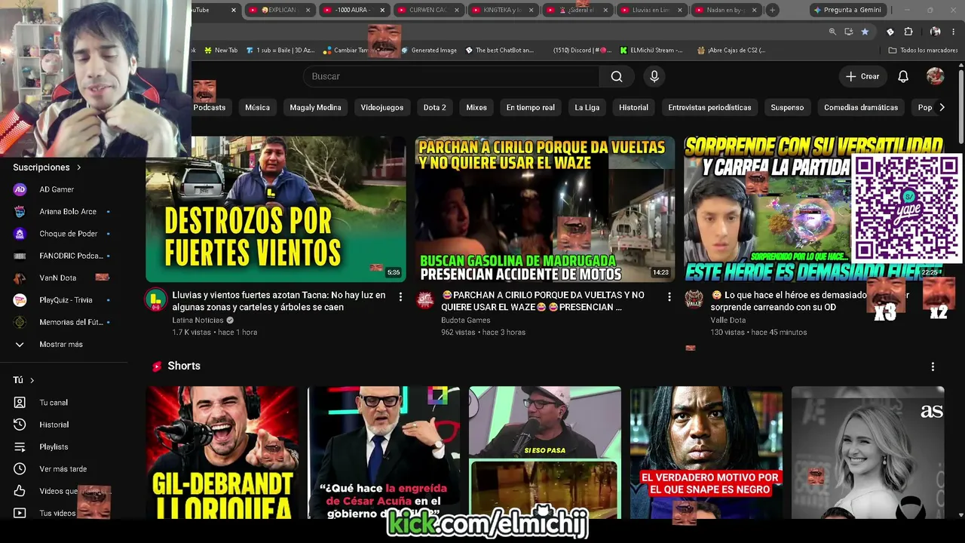Expand the Suscripciones section chevron
Image resolution: width=965 pixels, height=543 pixels.
tap(78, 167)
